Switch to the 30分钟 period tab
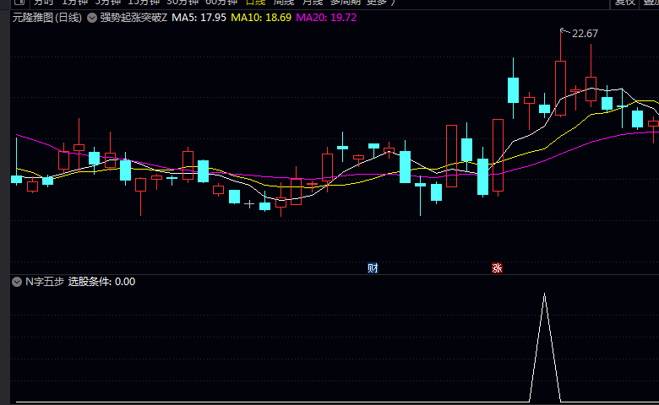This screenshot has height=405, width=659. click(x=182, y=3)
